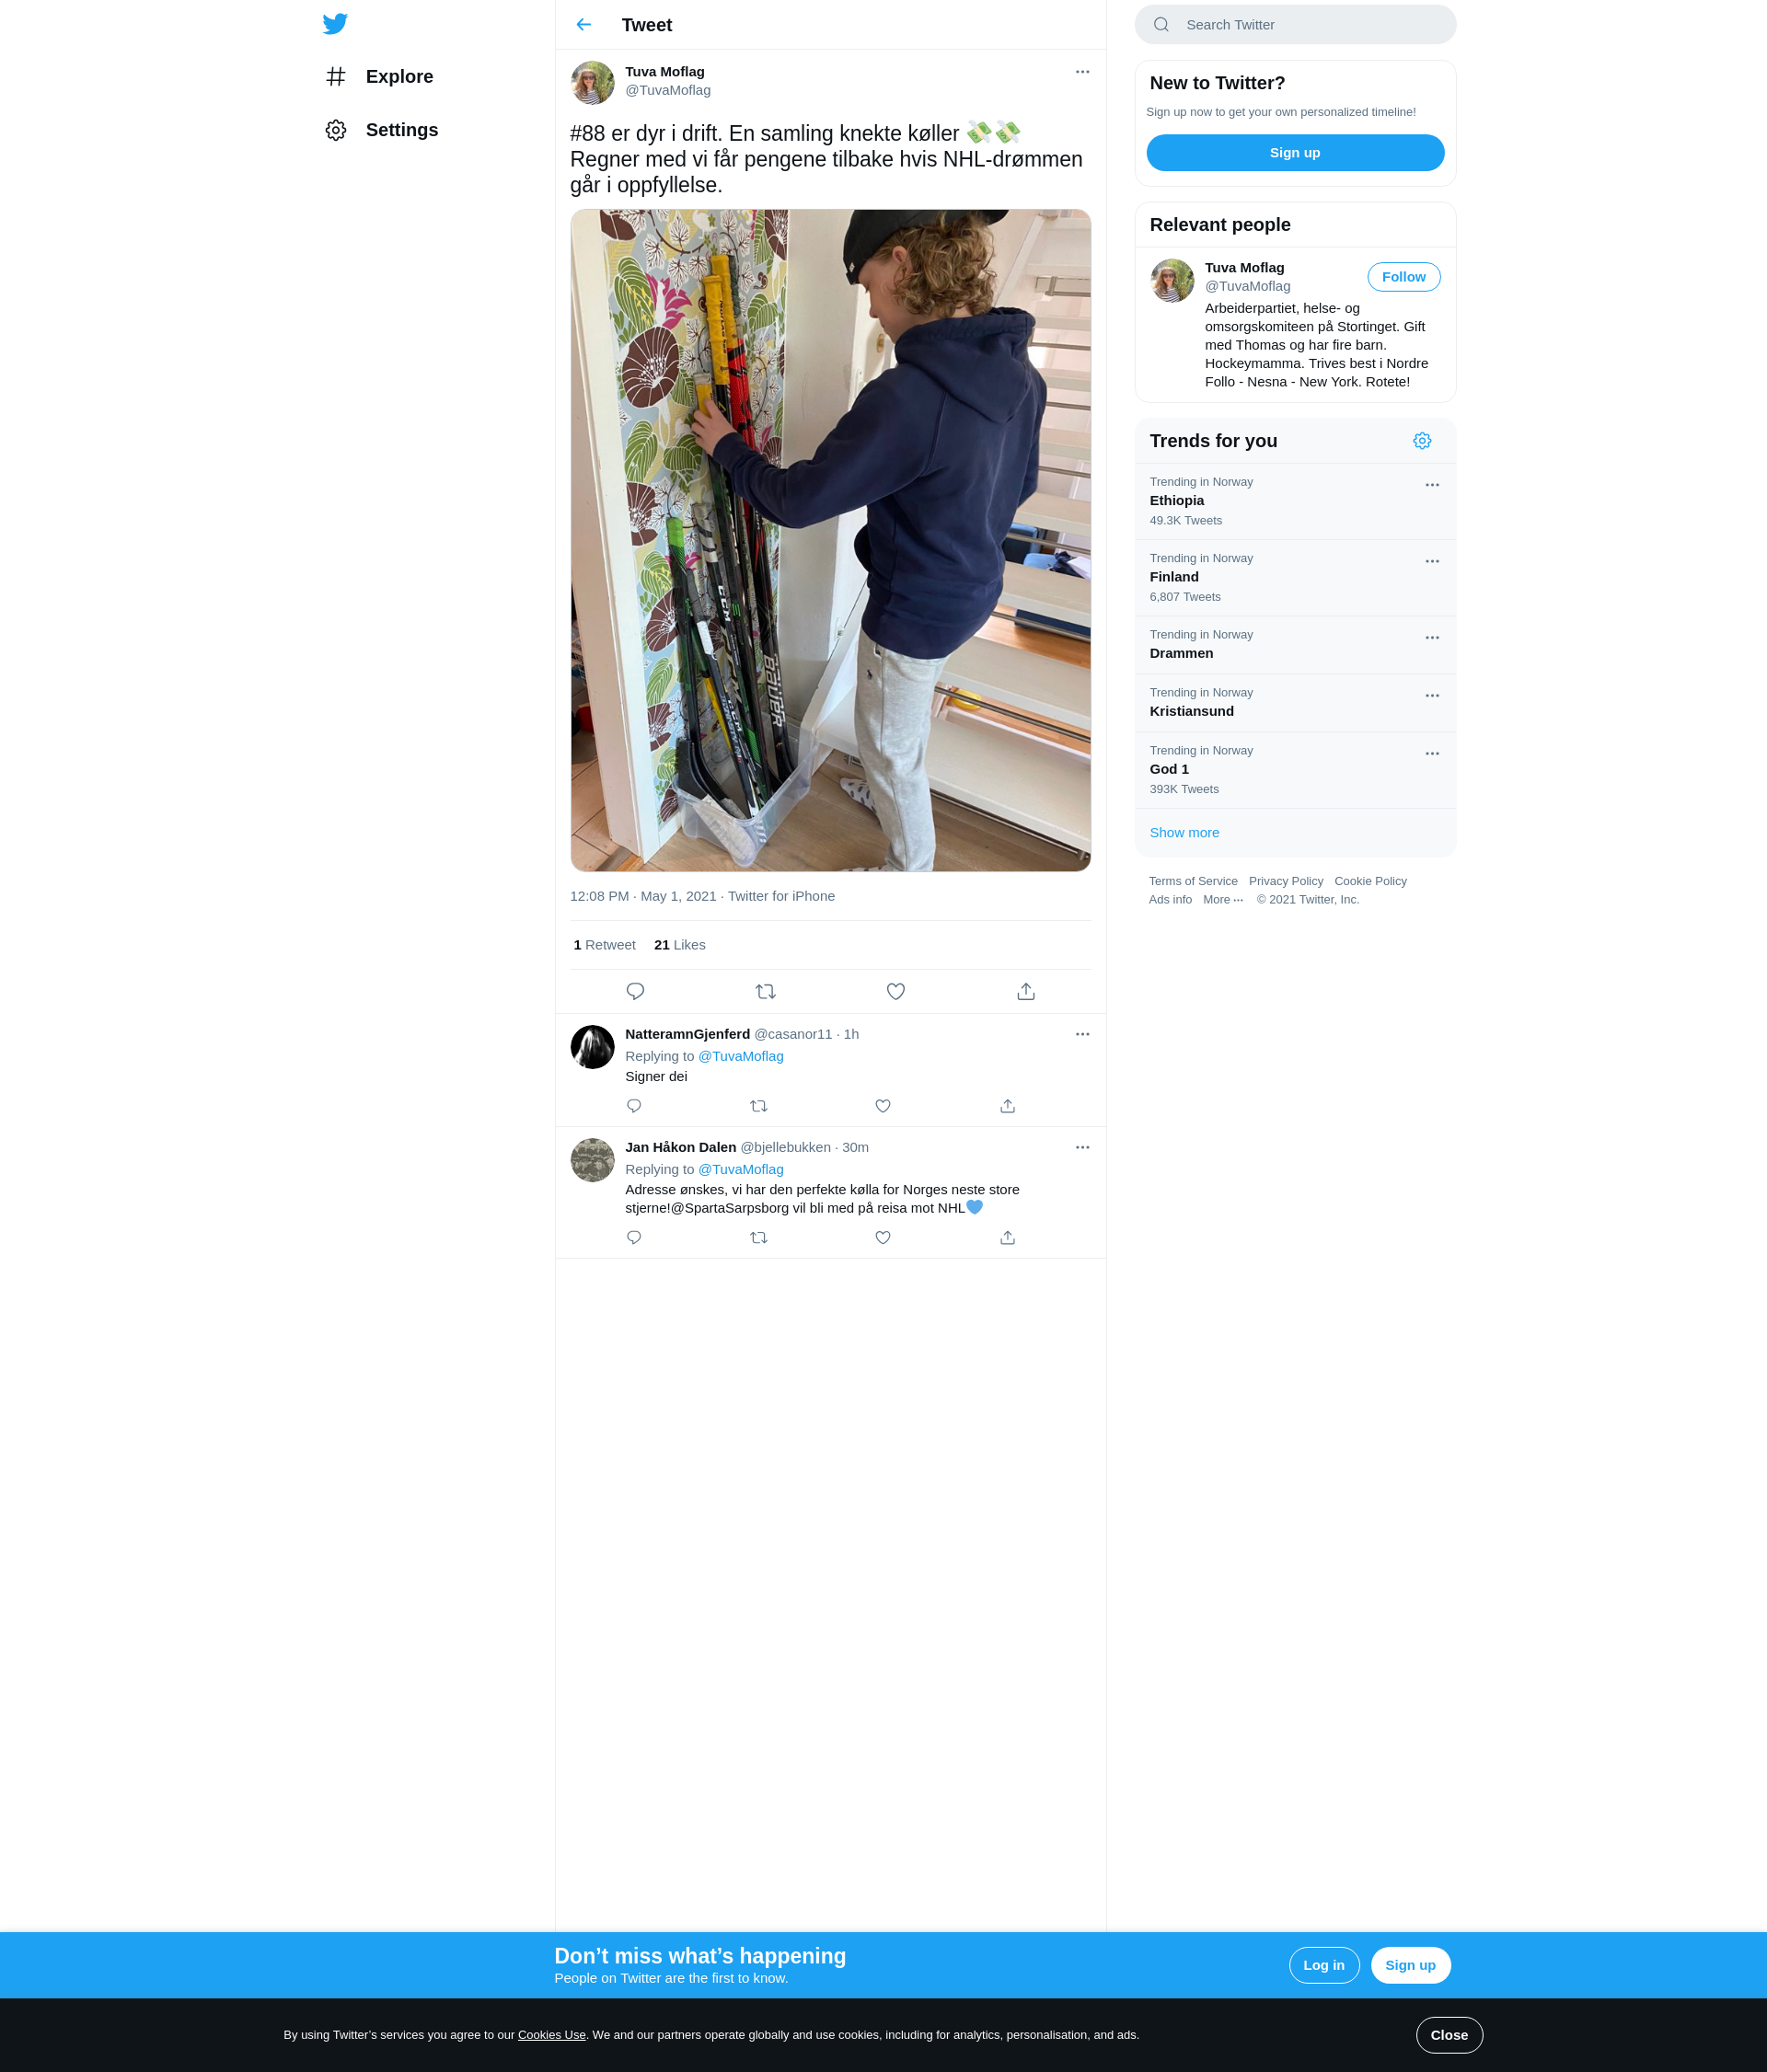Open options for Ethiopia trend

[x=1432, y=485]
